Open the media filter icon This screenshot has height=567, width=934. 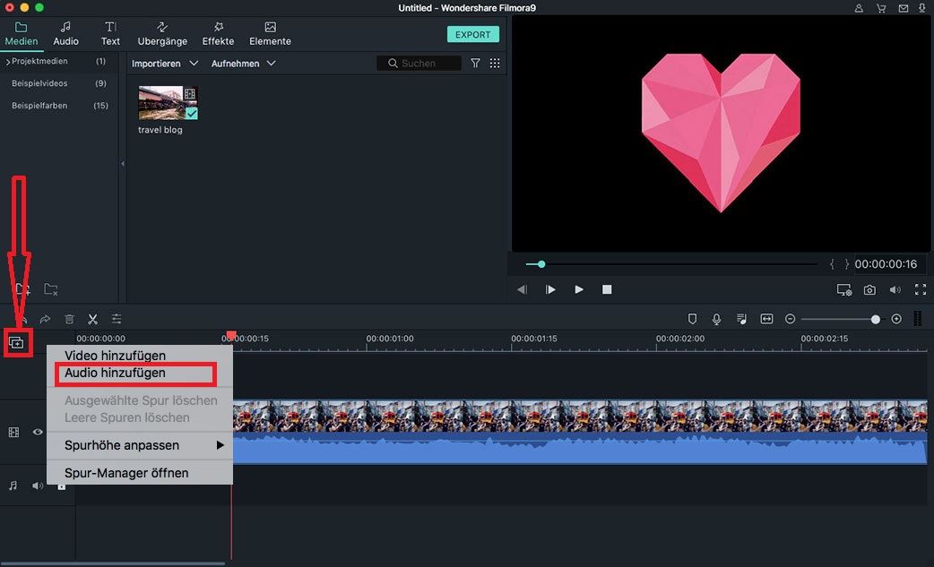(x=475, y=63)
